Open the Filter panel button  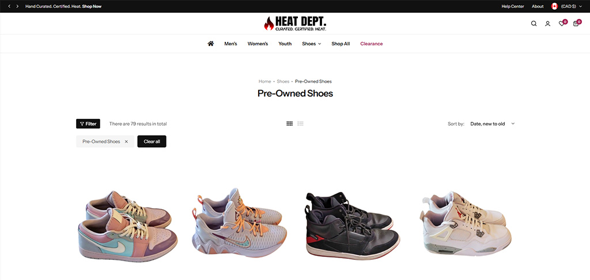tap(88, 124)
